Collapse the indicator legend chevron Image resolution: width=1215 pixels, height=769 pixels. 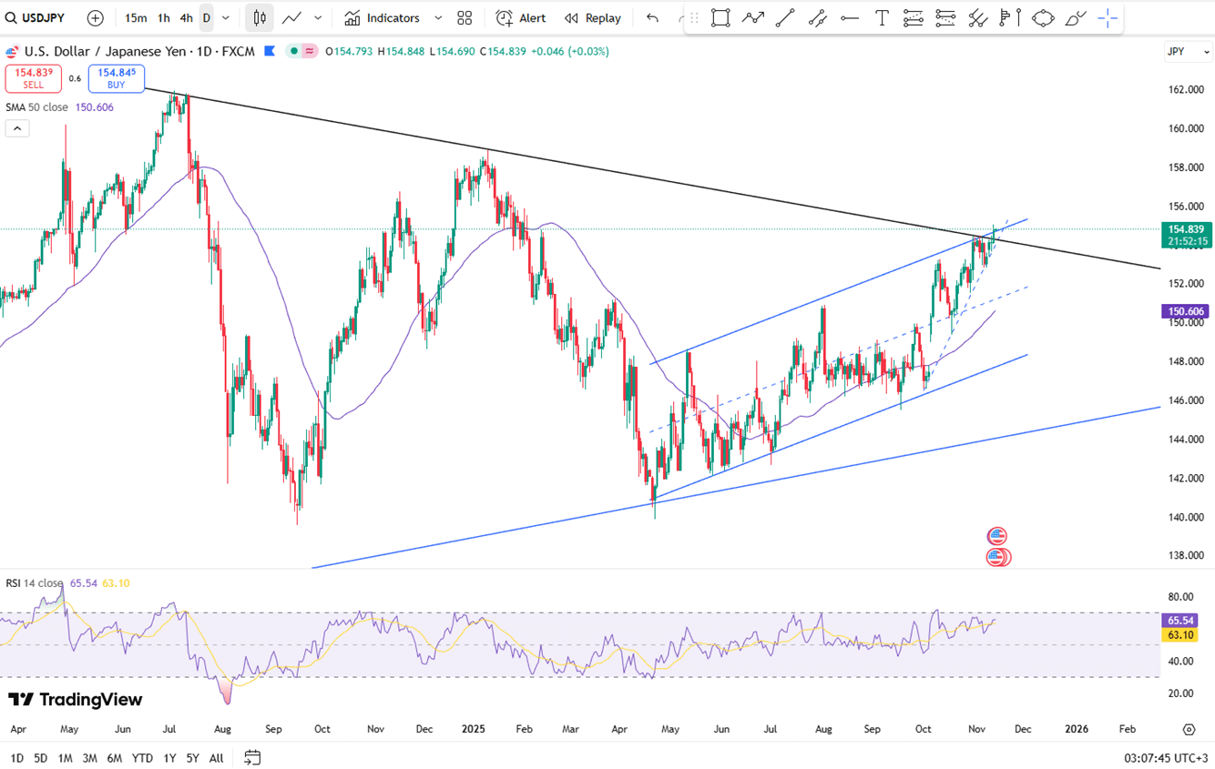pos(17,128)
